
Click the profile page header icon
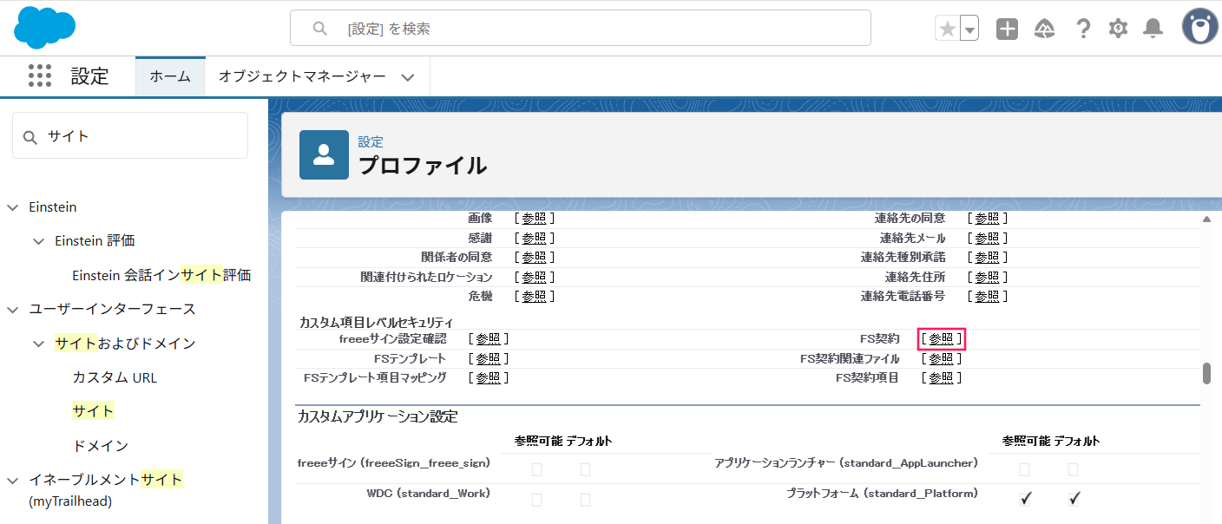(324, 154)
